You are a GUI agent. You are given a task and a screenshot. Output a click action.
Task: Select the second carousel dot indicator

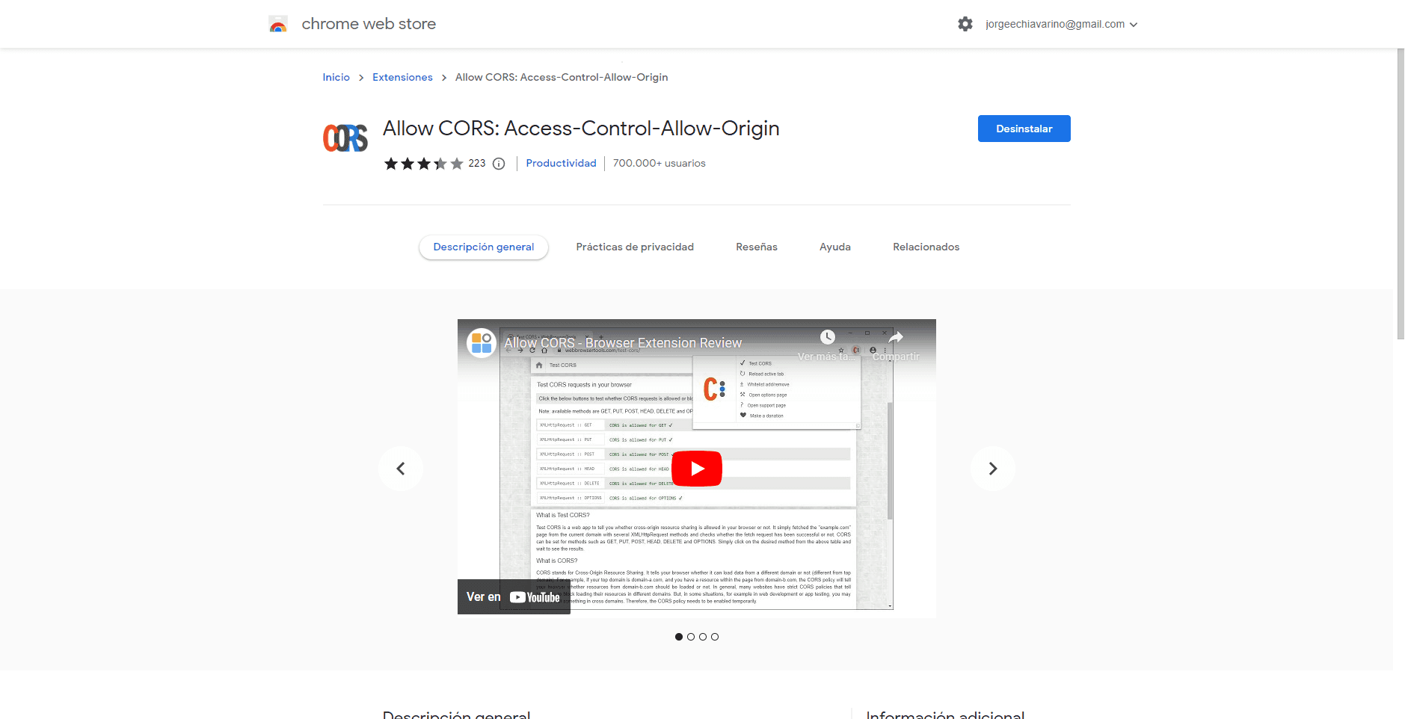pos(691,637)
